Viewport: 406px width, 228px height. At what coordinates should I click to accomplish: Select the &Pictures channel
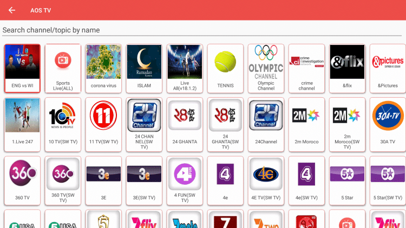(x=388, y=68)
